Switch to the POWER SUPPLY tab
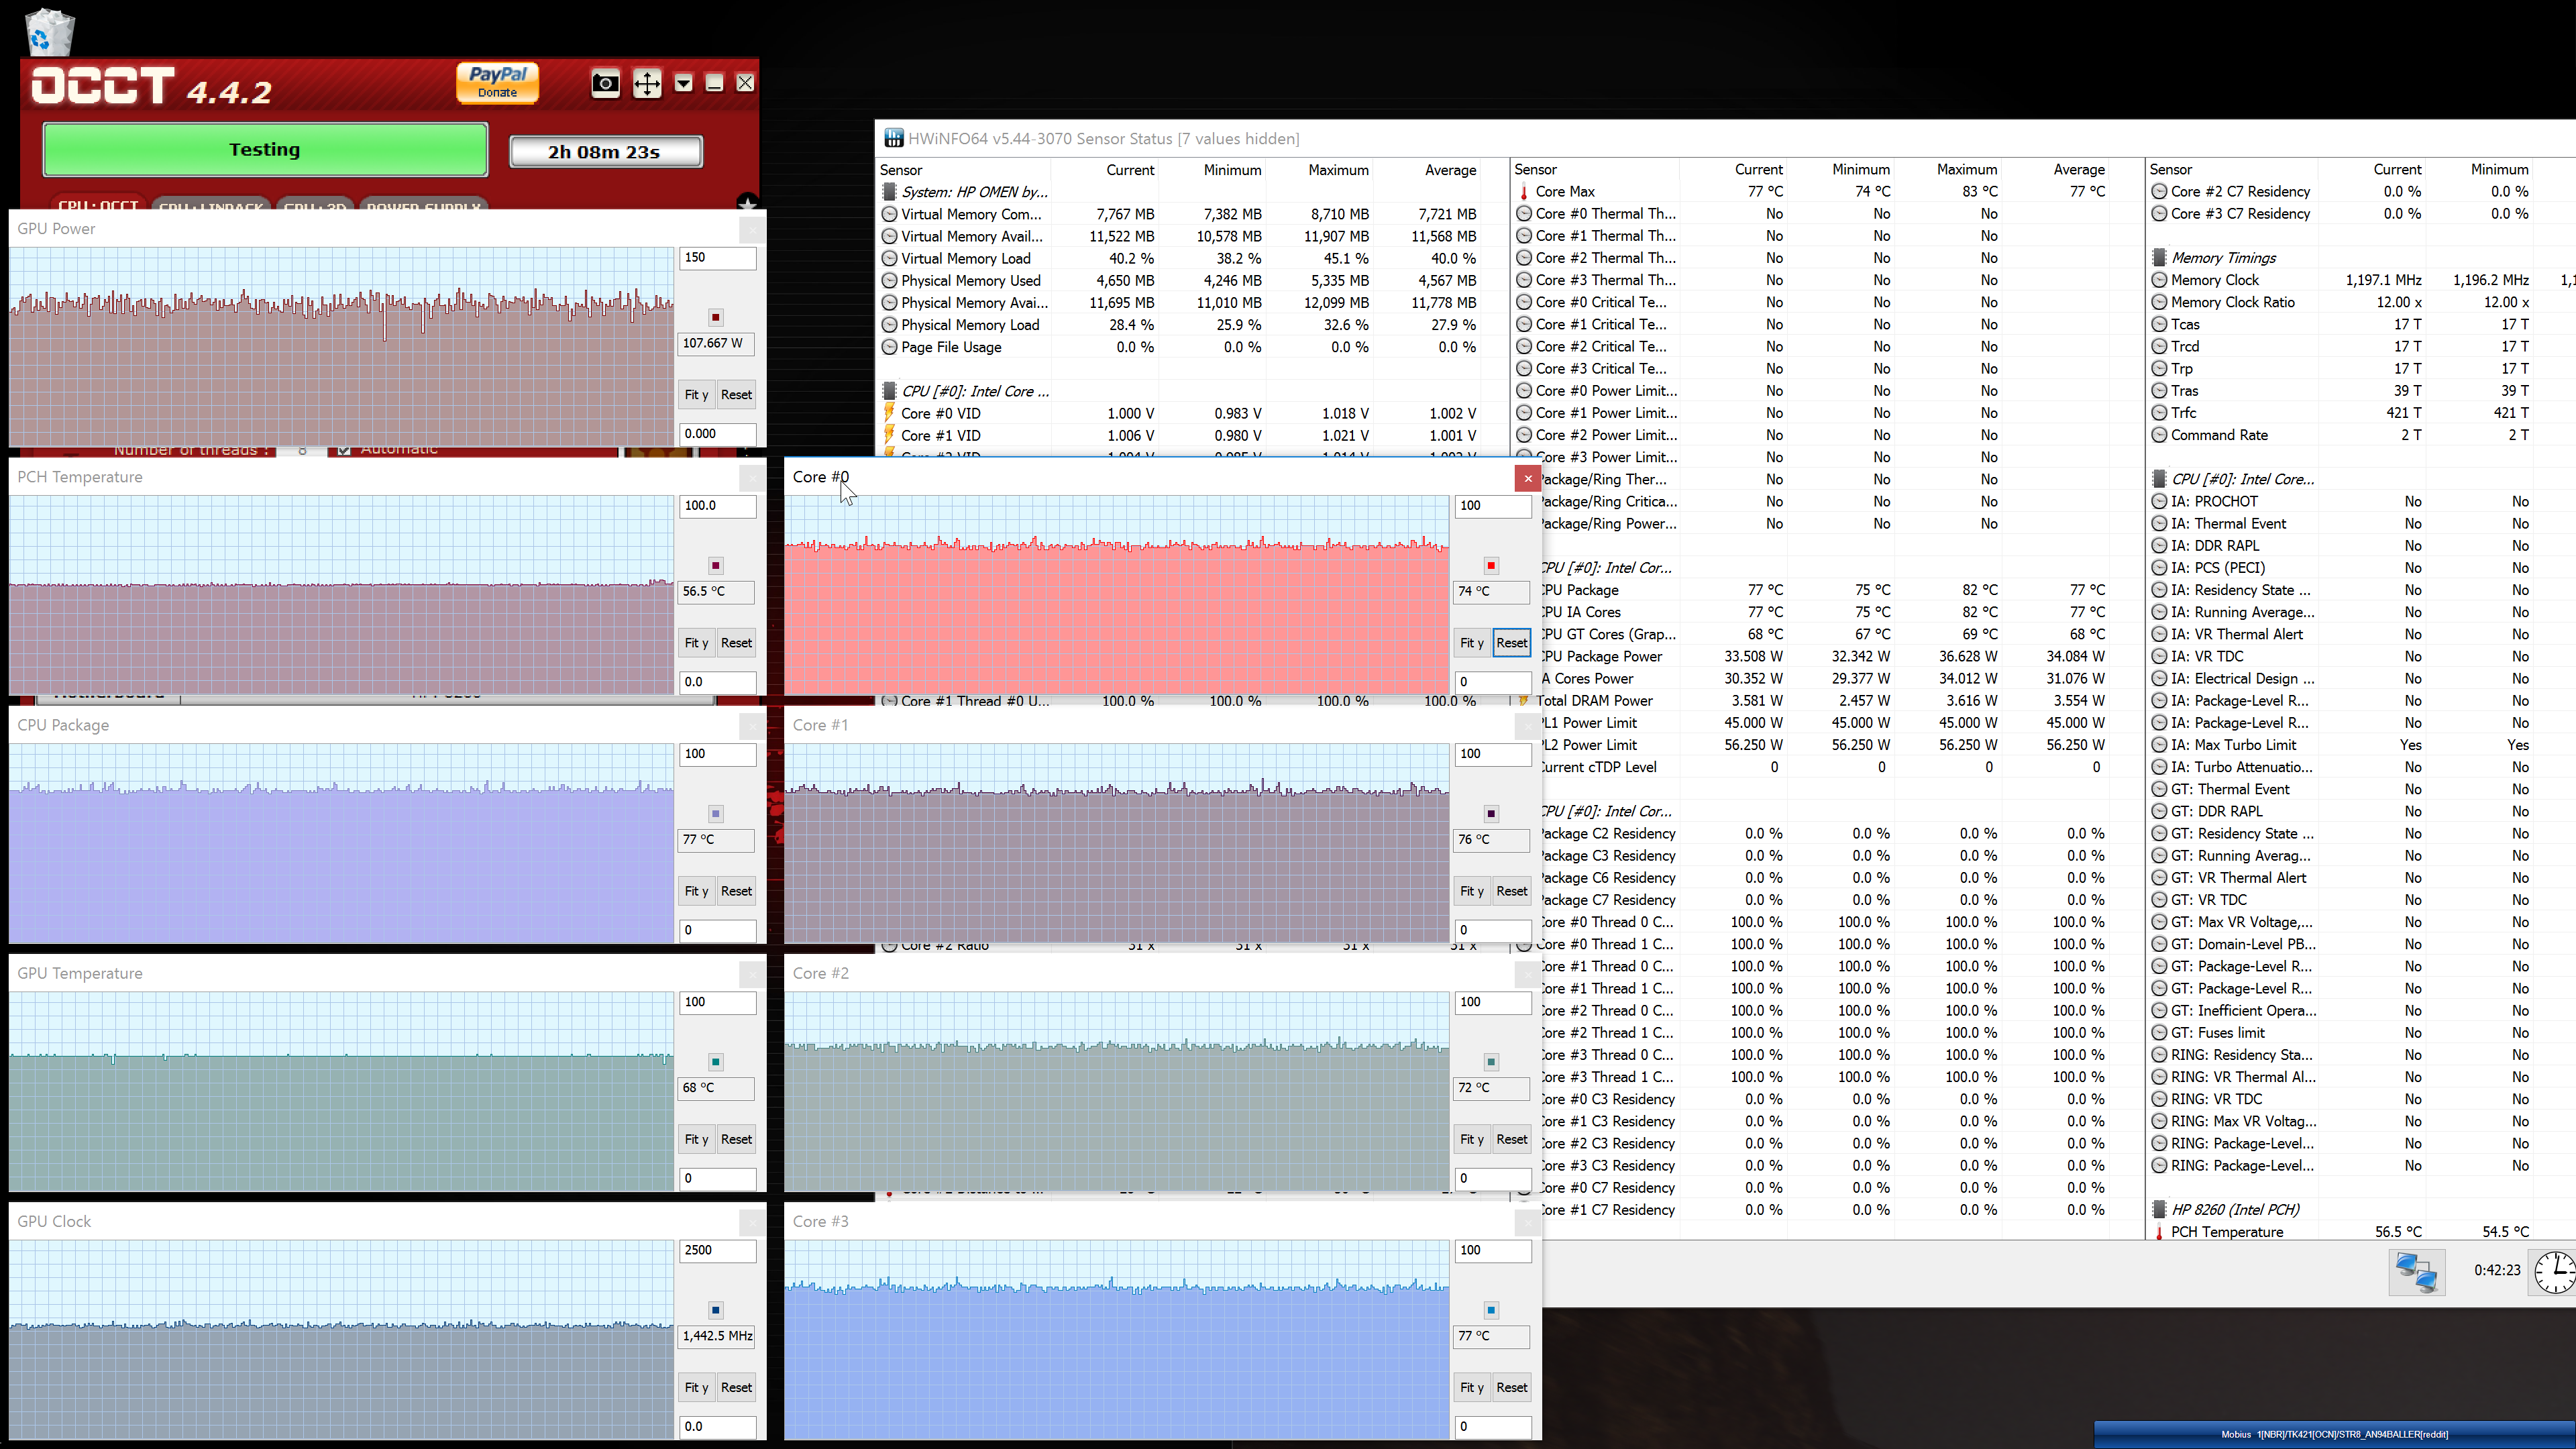The width and height of the screenshot is (2576, 1449). pyautogui.click(x=423, y=205)
